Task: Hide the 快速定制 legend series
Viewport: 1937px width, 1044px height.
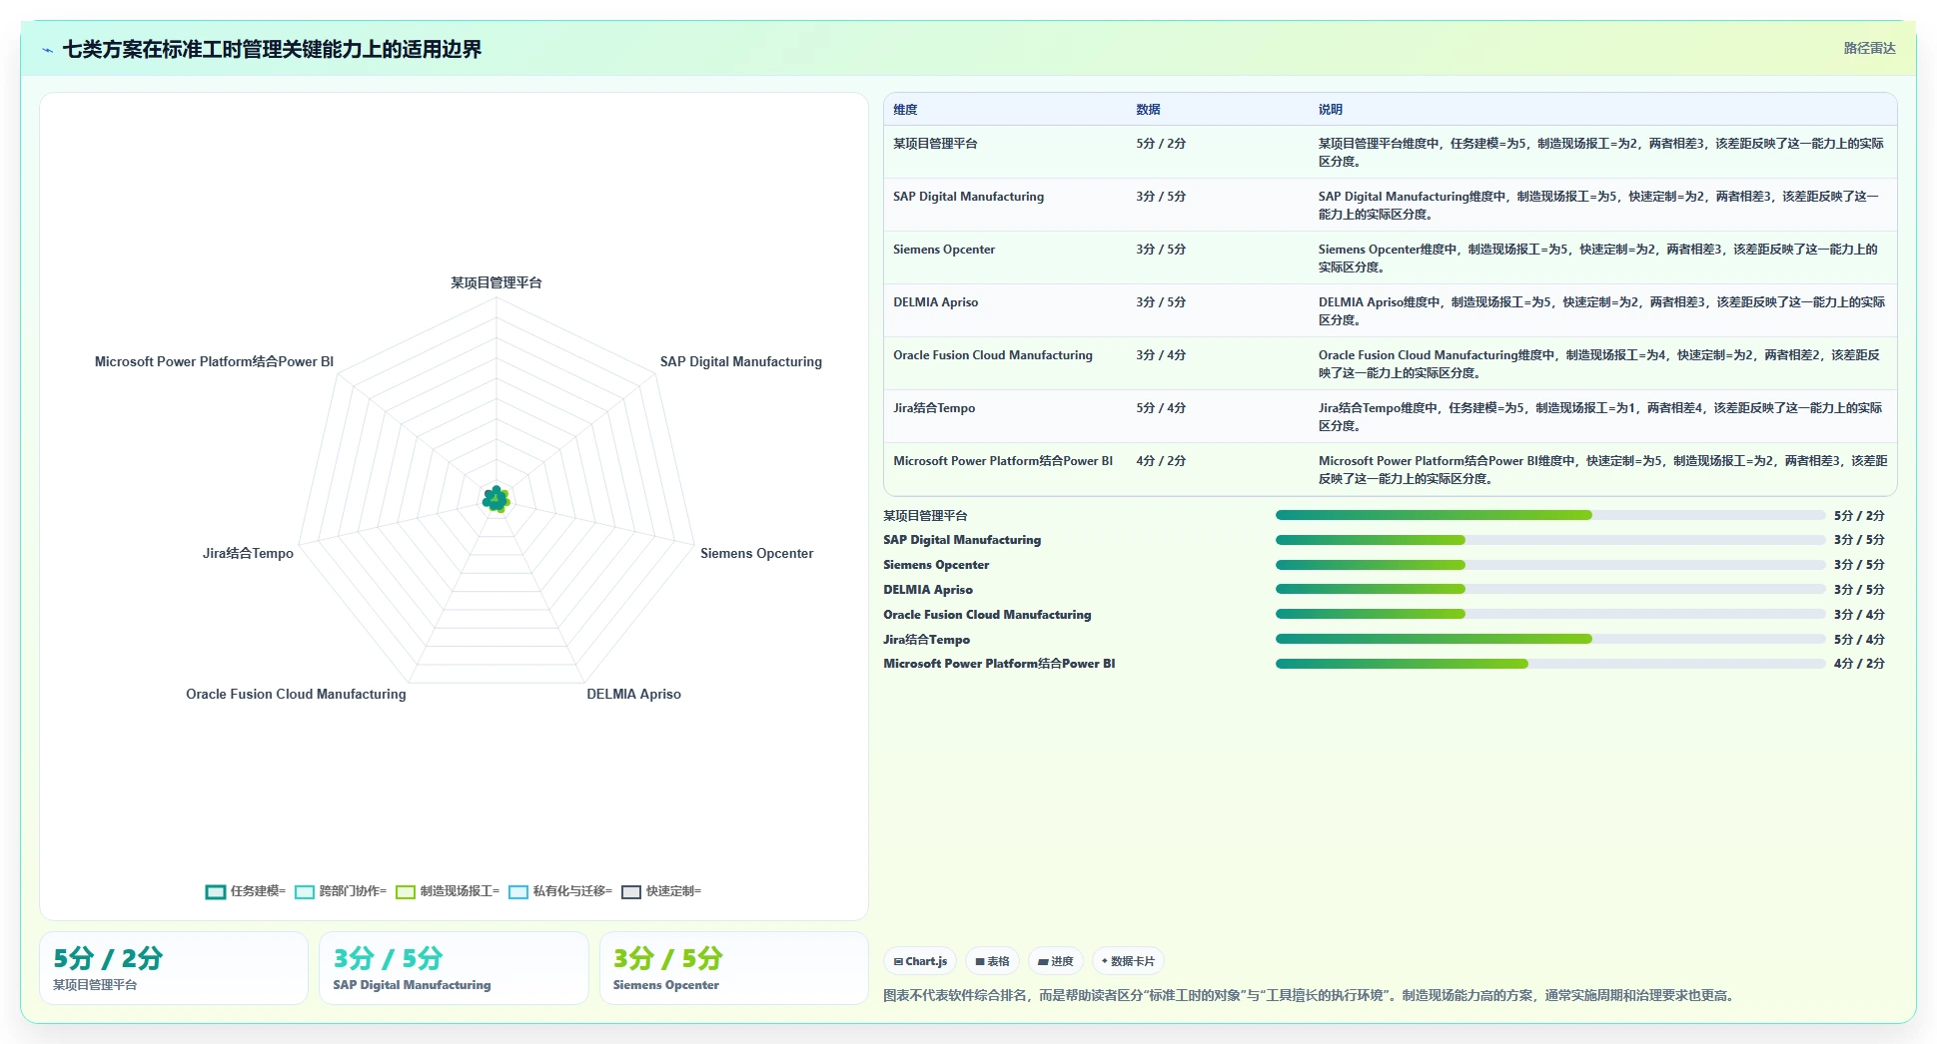Action: coord(660,891)
